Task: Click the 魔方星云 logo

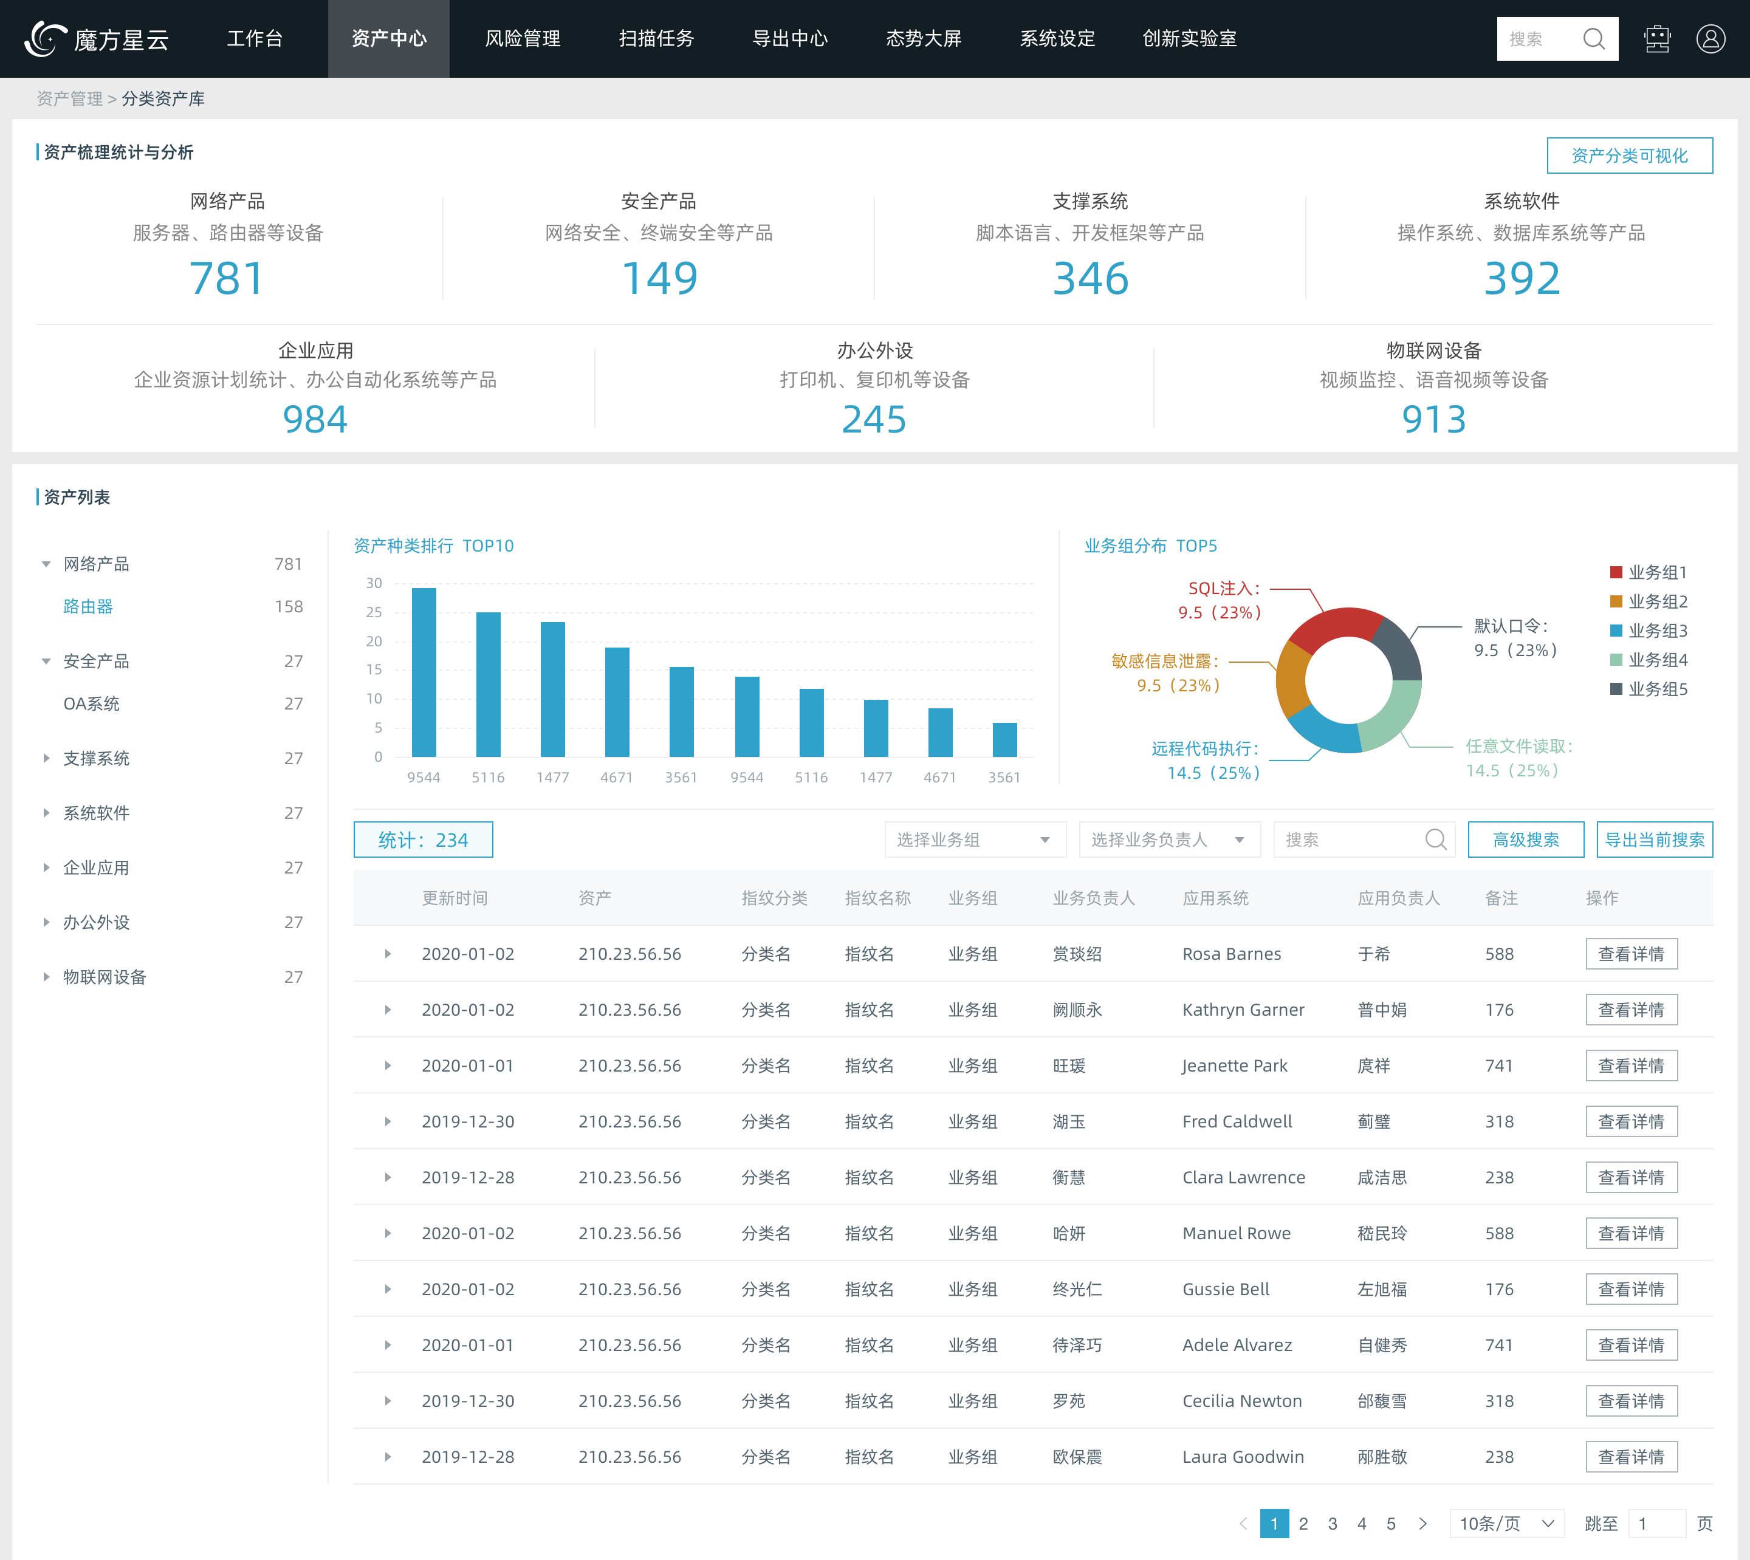Action: [97, 38]
